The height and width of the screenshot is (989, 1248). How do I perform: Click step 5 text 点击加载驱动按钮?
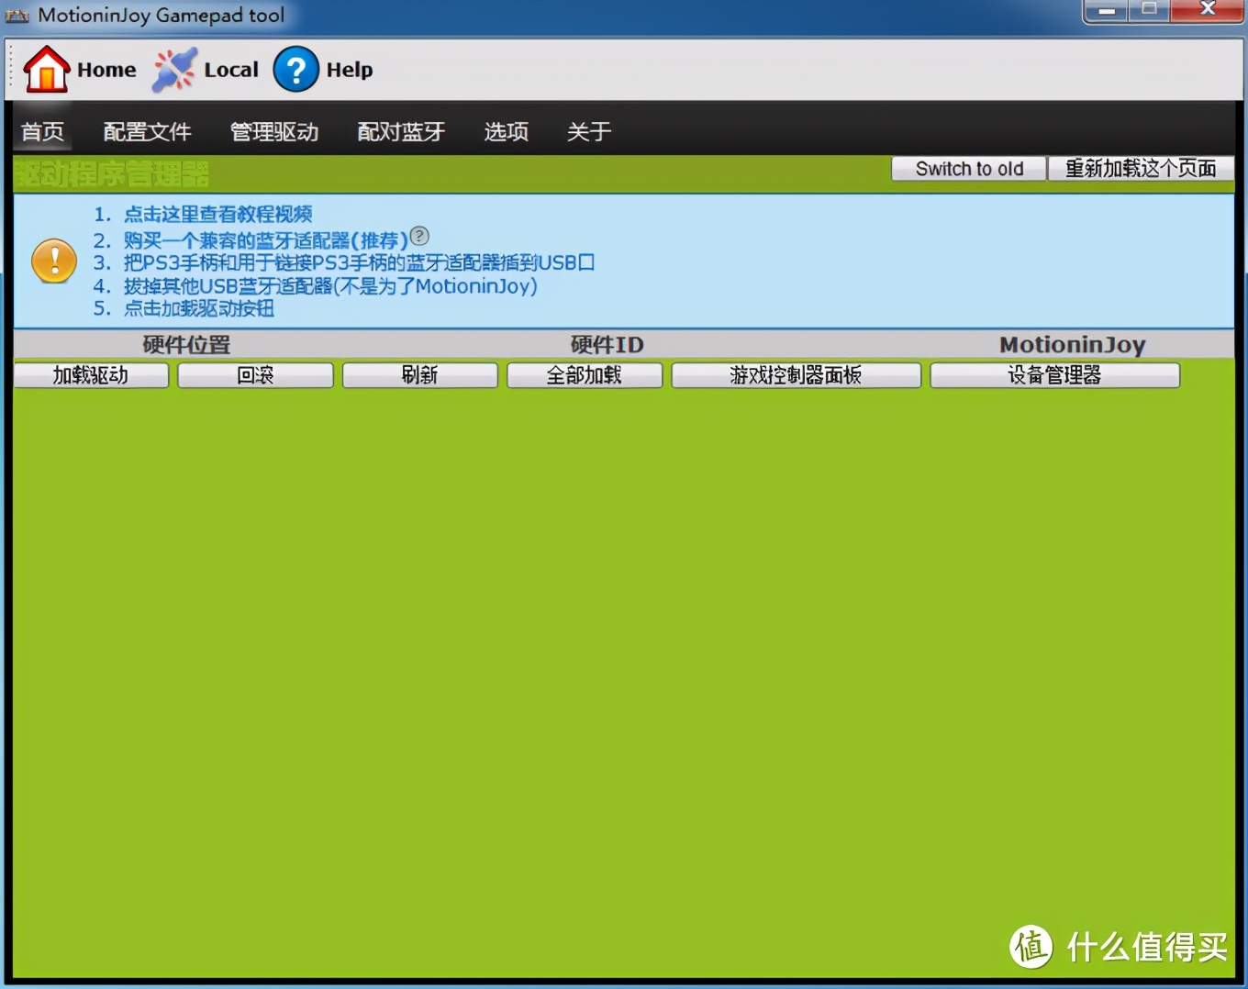pyautogui.click(x=199, y=308)
